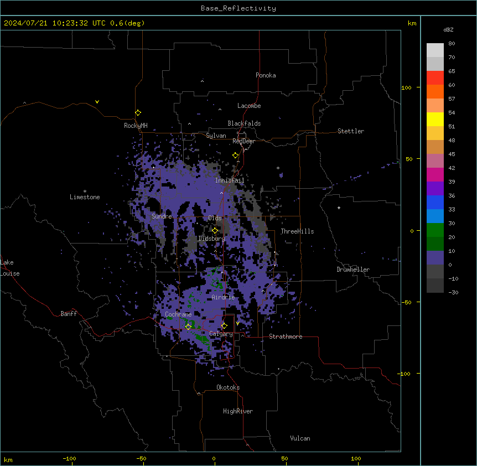The width and height of the screenshot is (477, 466).
Task: Click the Limestone map label
Action: click(85, 197)
